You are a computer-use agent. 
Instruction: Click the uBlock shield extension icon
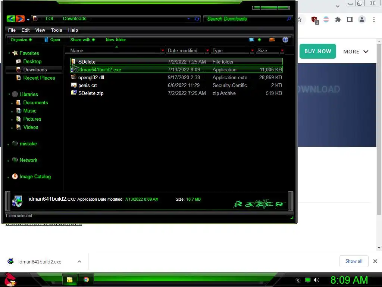point(314,20)
